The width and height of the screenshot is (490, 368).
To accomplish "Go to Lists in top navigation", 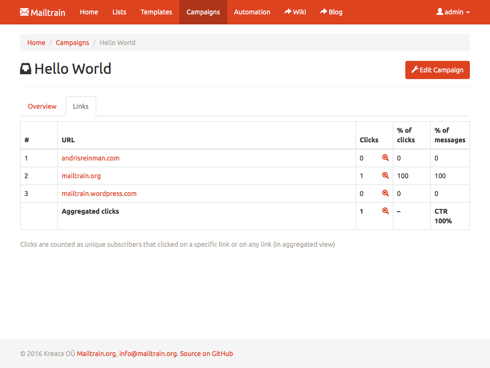I will pos(119,12).
